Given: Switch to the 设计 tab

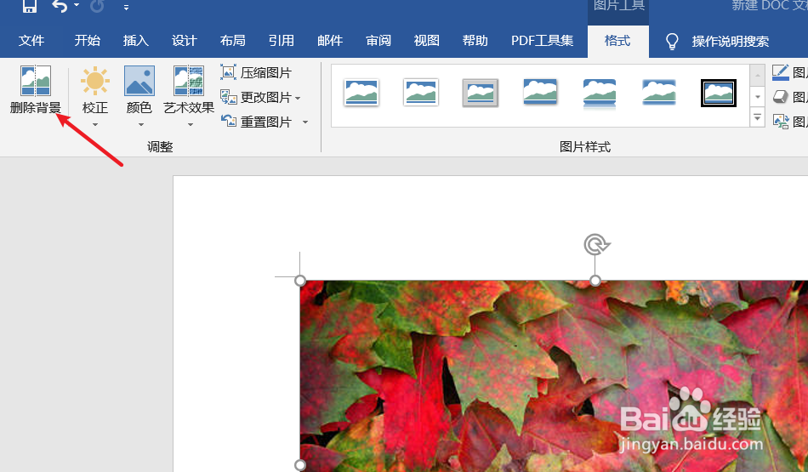Looking at the screenshot, I should tap(185, 41).
